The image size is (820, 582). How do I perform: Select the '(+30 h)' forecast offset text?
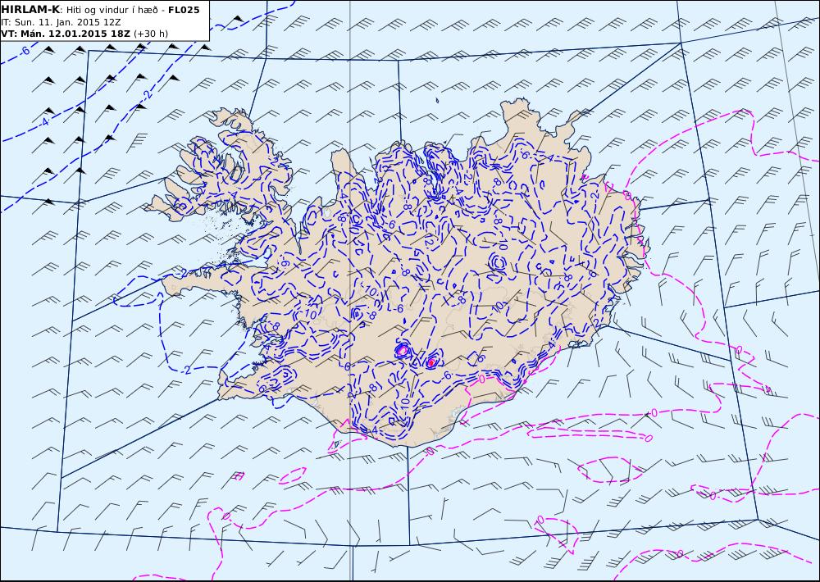(151, 34)
